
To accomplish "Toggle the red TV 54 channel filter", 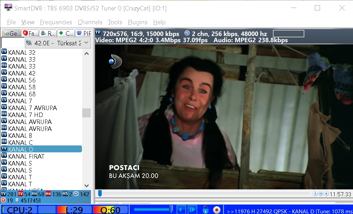I will pyautogui.click(x=24, y=194).
